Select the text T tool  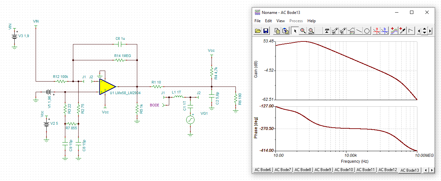(x=327, y=31)
